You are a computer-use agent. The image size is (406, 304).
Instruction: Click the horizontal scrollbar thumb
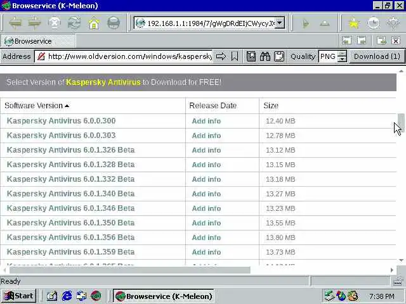pyautogui.click(x=129, y=270)
